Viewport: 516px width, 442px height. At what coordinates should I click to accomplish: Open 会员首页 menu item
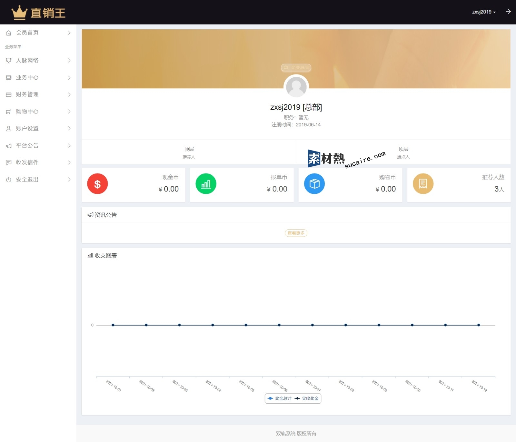(x=38, y=33)
